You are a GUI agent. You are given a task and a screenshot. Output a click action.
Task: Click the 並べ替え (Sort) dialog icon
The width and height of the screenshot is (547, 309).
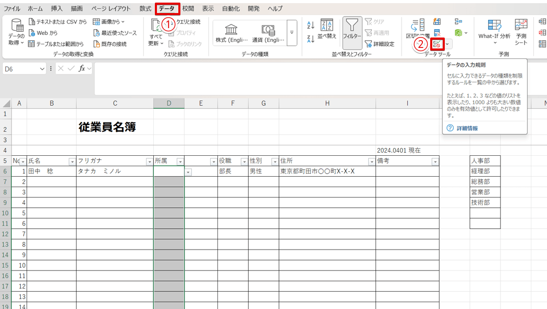[327, 30]
